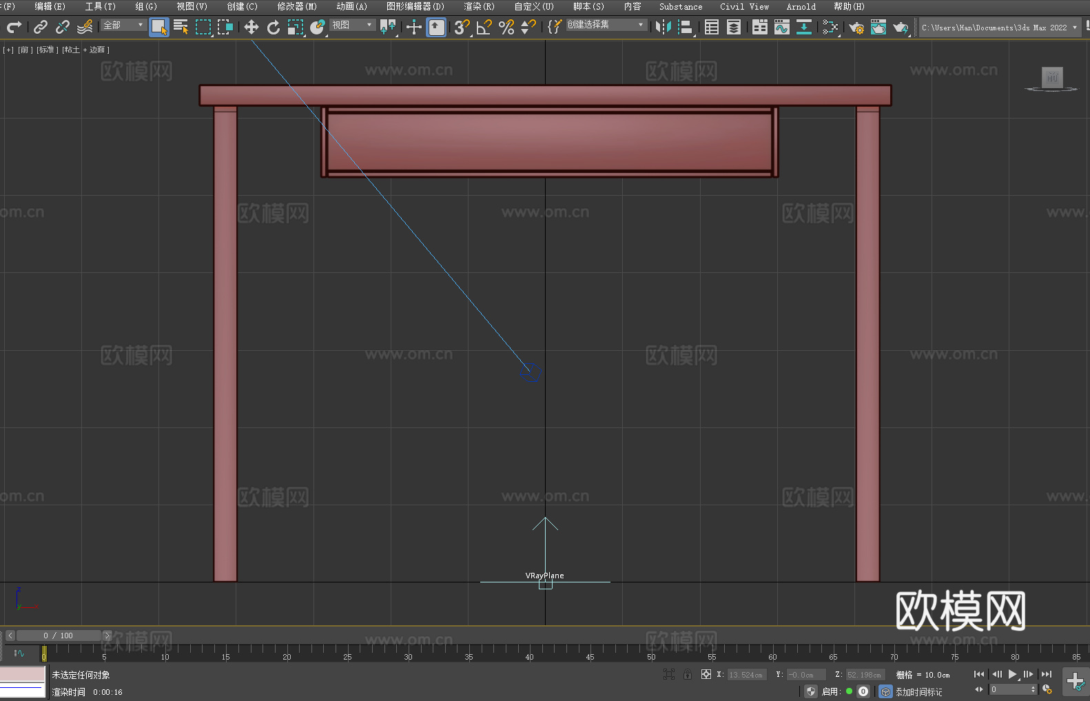Go to start of animation
Screen dimensions: 1090x701
pos(979,674)
